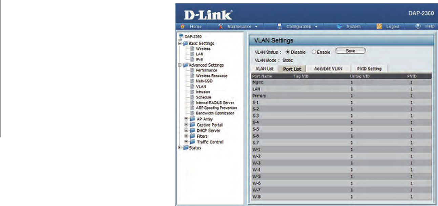This screenshot has height=206, width=438.
Task: Open the IPv6 settings page
Action: [200, 59]
